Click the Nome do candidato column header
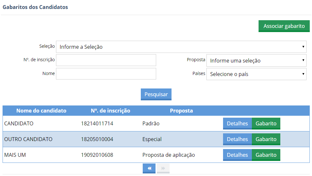This screenshot has height=176, width=312. [x=41, y=111]
